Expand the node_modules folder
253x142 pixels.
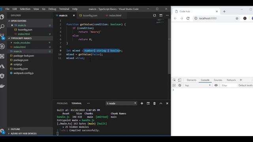click(x=22, y=43)
